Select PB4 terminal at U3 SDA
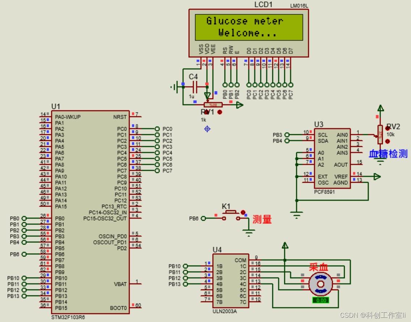 (x=287, y=141)
